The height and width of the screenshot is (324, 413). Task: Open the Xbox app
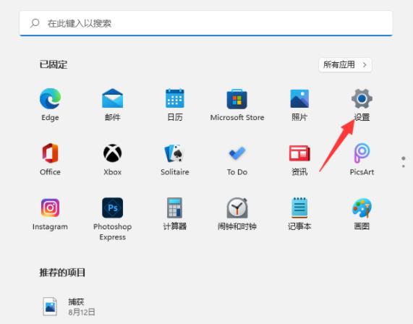pyautogui.click(x=112, y=159)
